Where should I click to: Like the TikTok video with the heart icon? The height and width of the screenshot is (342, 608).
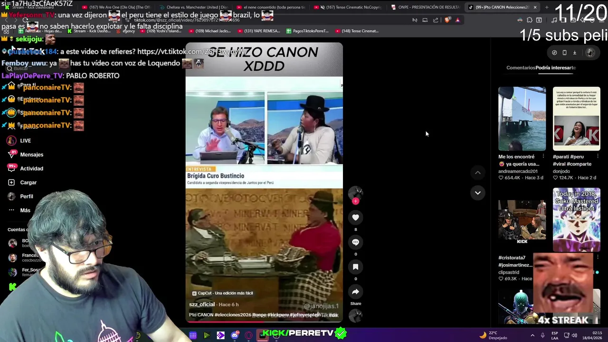tap(355, 217)
